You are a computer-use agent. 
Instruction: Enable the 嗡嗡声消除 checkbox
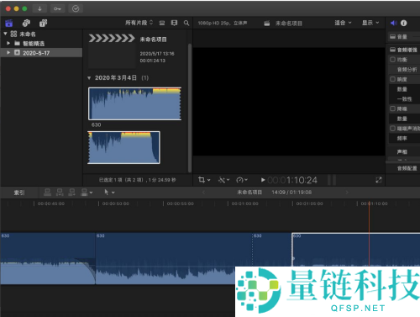392,129
